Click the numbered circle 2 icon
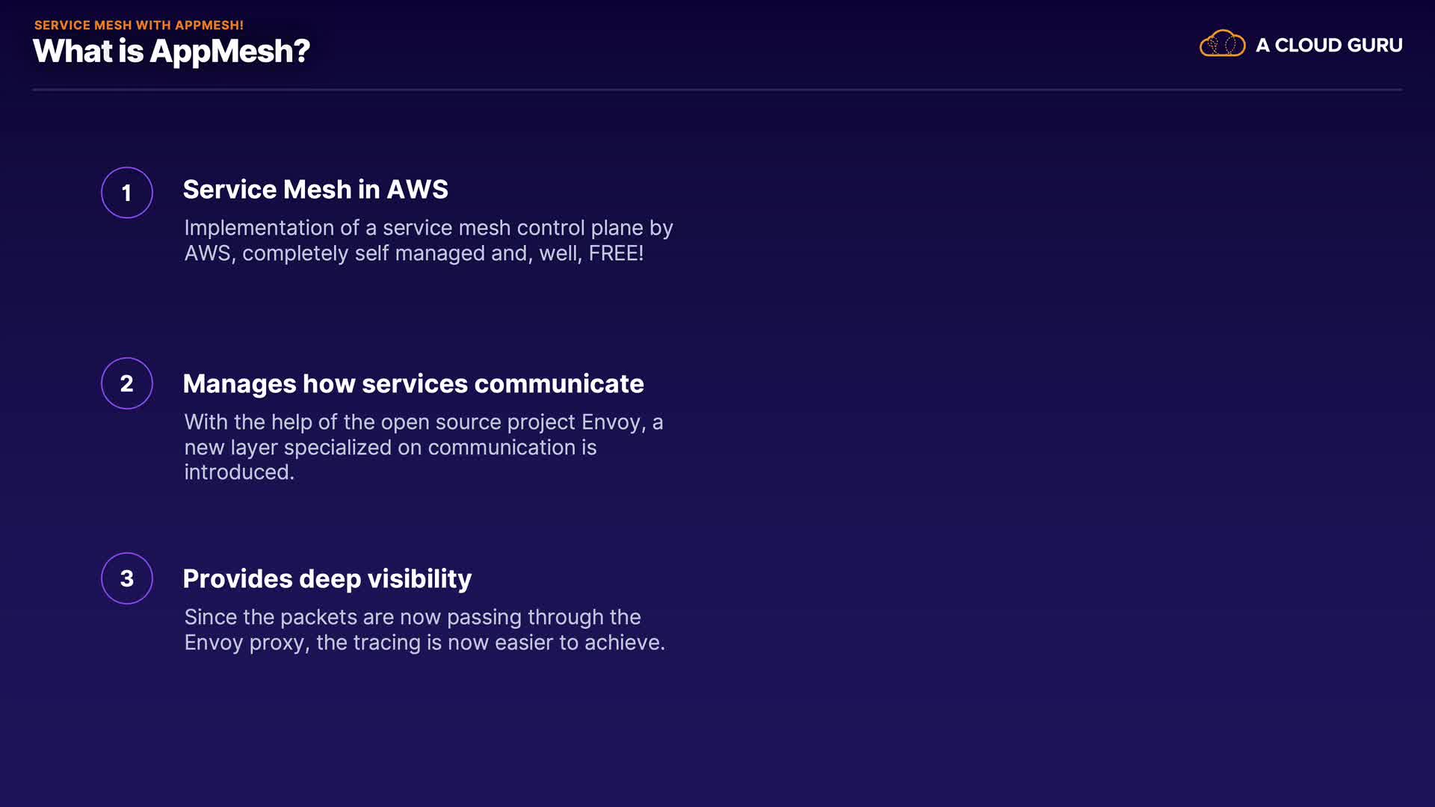 point(127,383)
